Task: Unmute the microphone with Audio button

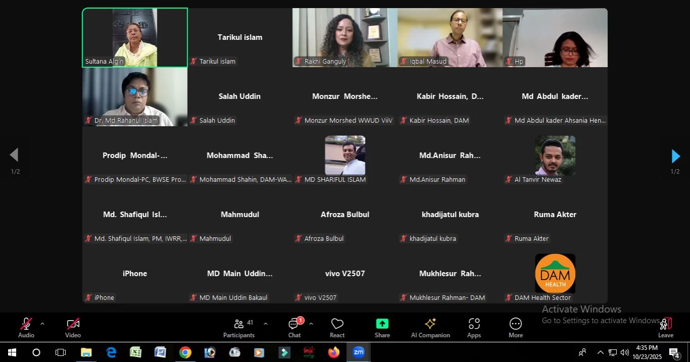Action: (26, 328)
